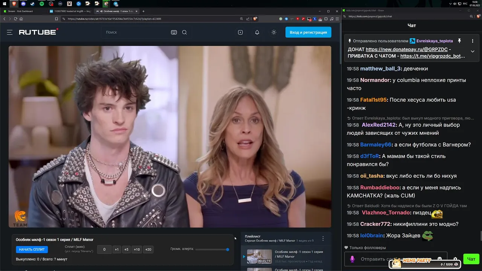482x271 pixels.
Task: Open Discord from the taskbar
Action: point(23,4)
